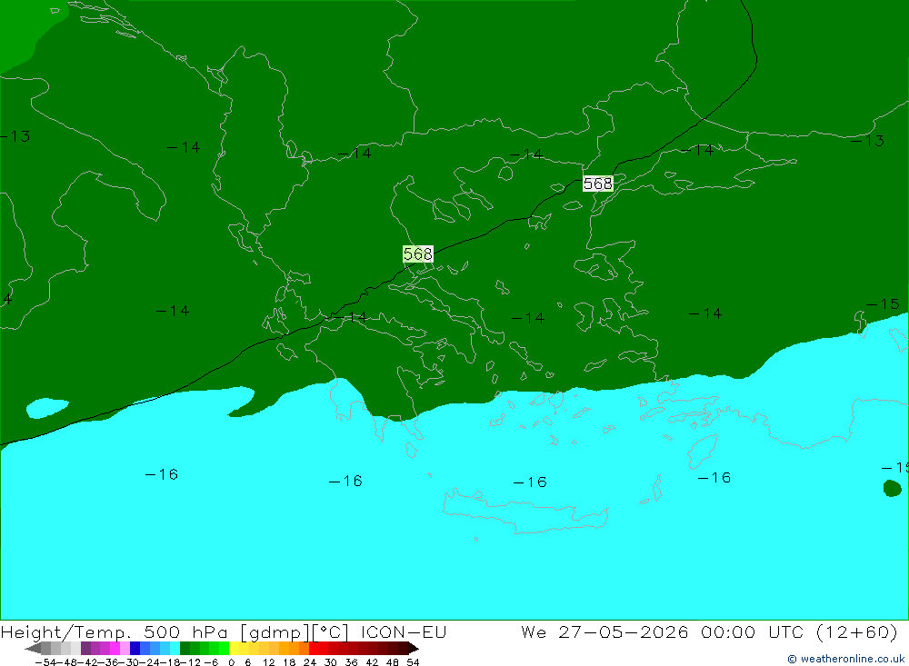Click the legend value 6 after 0
909x666 pixels.
pos(247,662)
